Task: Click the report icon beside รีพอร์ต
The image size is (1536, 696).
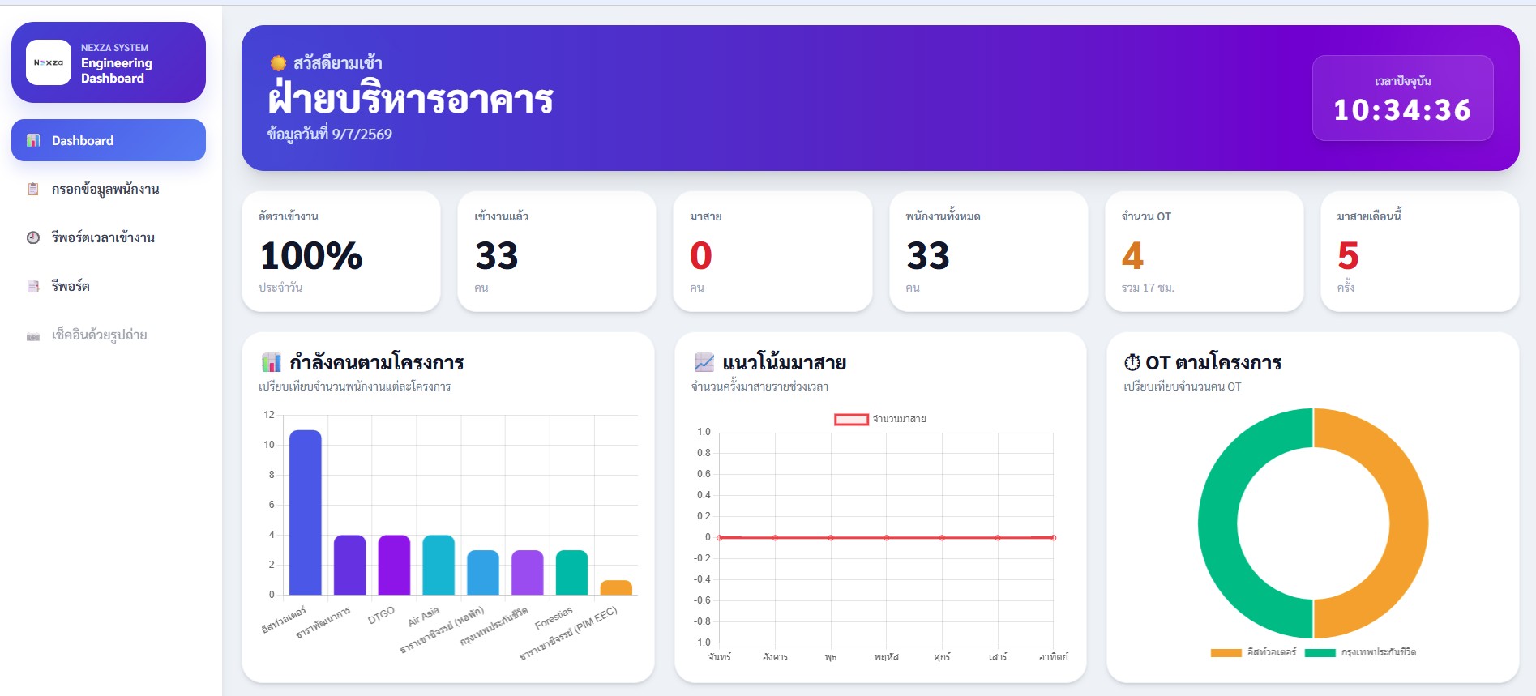Action: (x=33, y=286)
